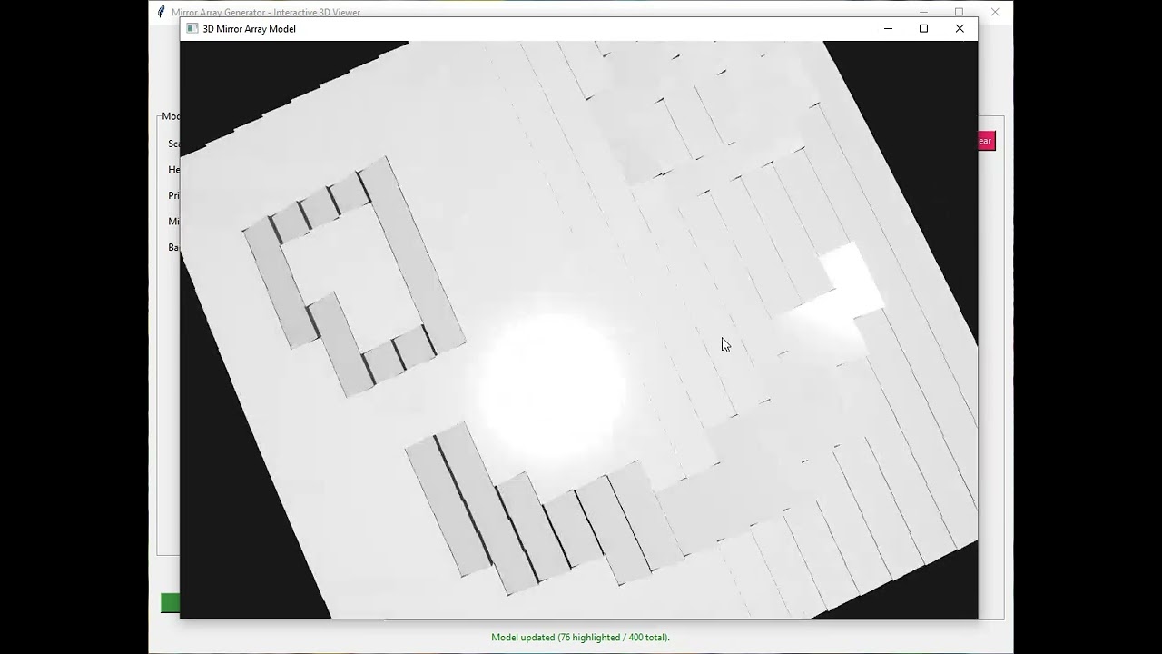Maximize the Mirror Array Generator background window
Viewport: 1162px width, 654px height.
(959, 12)
